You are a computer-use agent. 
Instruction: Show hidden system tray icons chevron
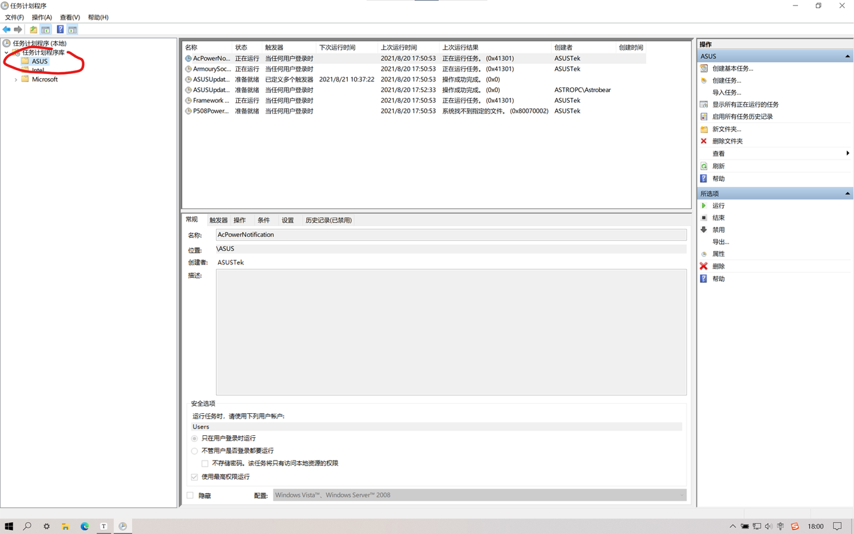733,526
